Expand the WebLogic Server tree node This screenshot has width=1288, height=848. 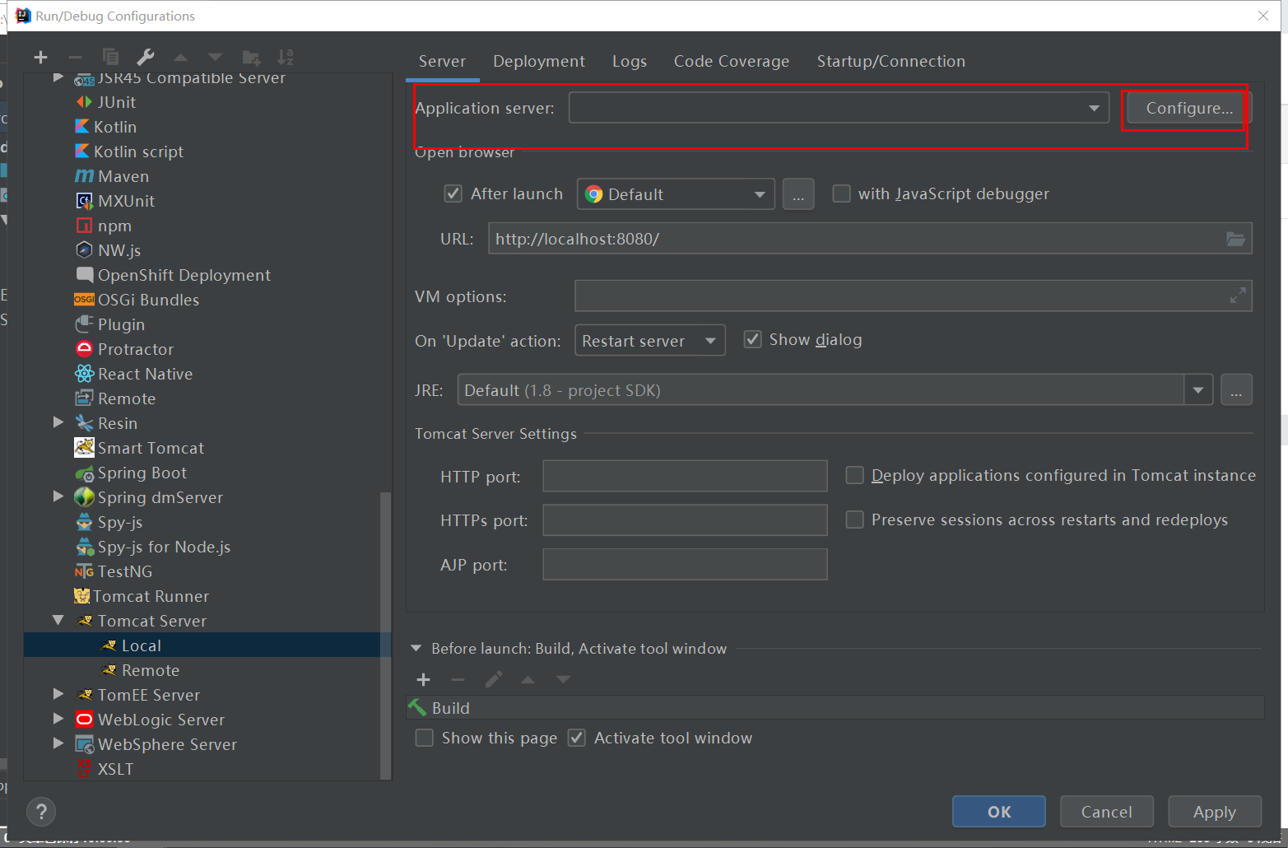click(58, 719)
